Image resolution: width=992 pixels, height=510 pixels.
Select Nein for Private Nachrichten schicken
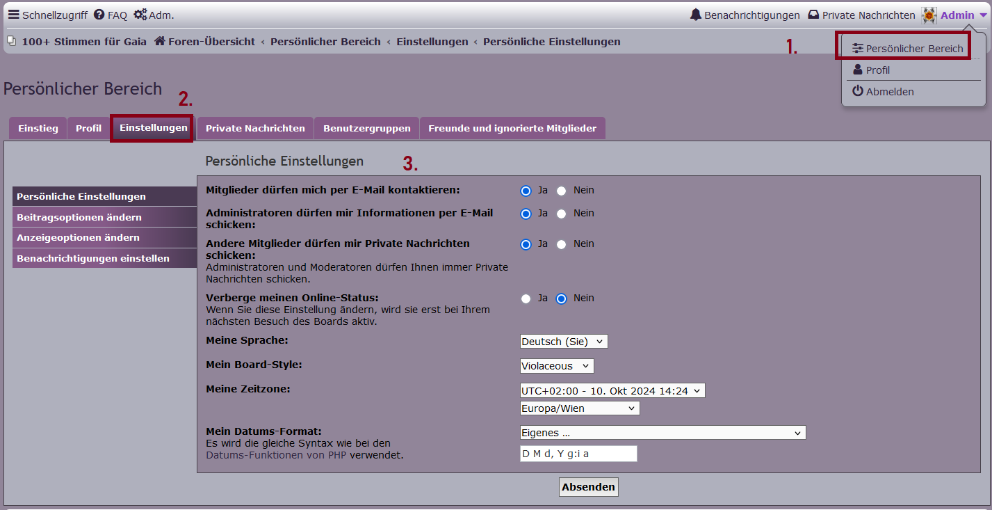562,244
